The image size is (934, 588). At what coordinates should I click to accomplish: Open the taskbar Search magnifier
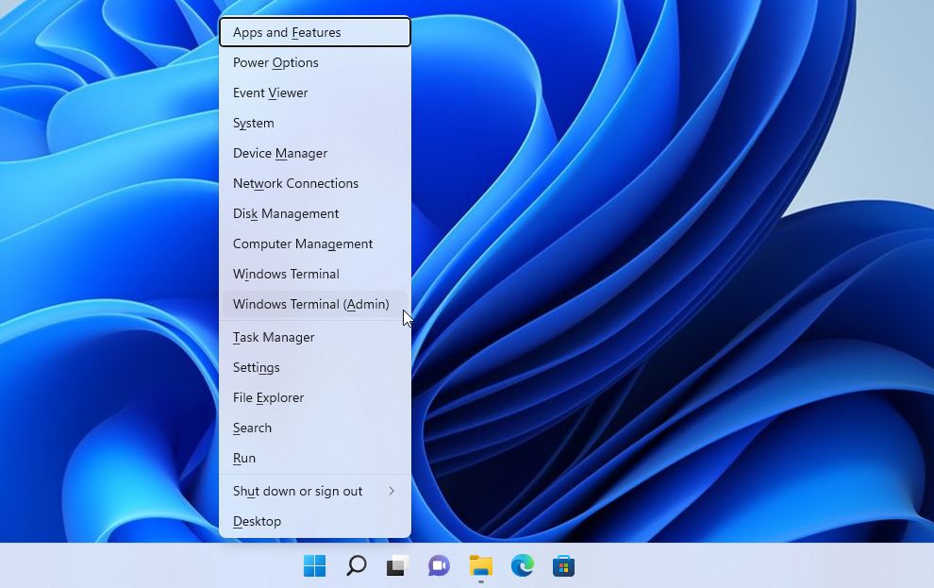[x=357, y=565]
